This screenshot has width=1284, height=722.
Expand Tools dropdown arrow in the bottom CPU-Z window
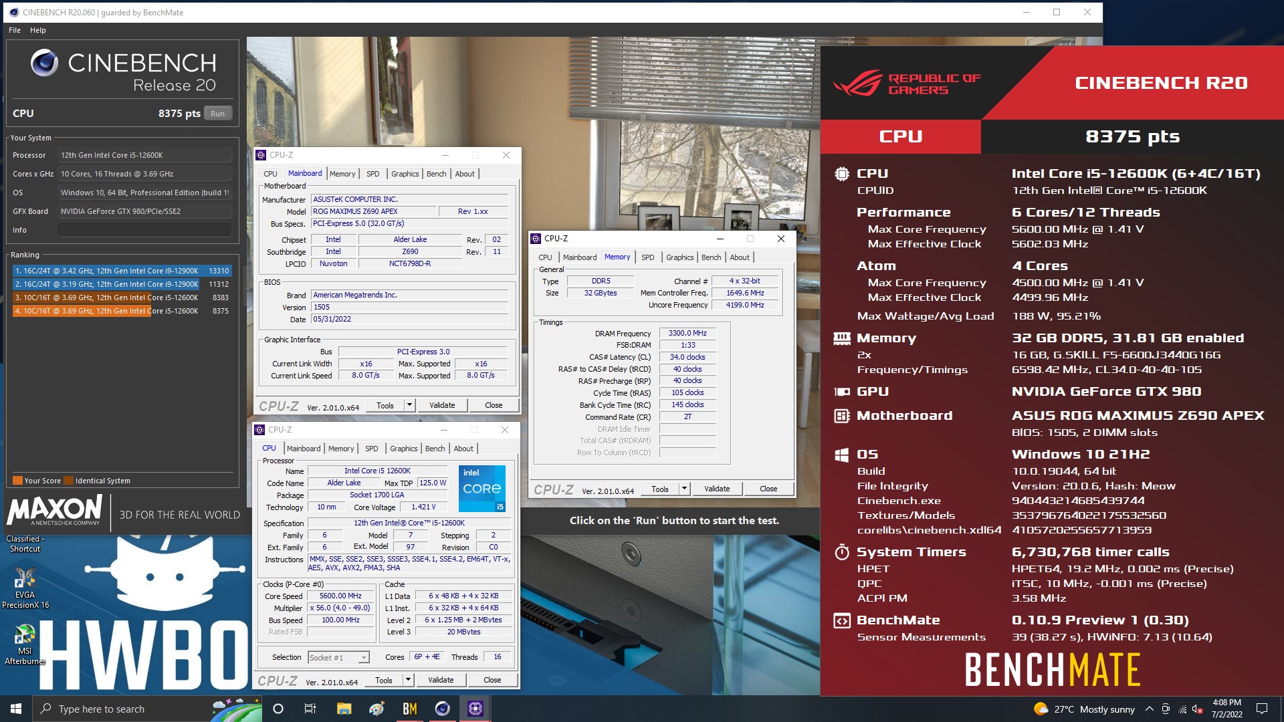click(408, 680)
